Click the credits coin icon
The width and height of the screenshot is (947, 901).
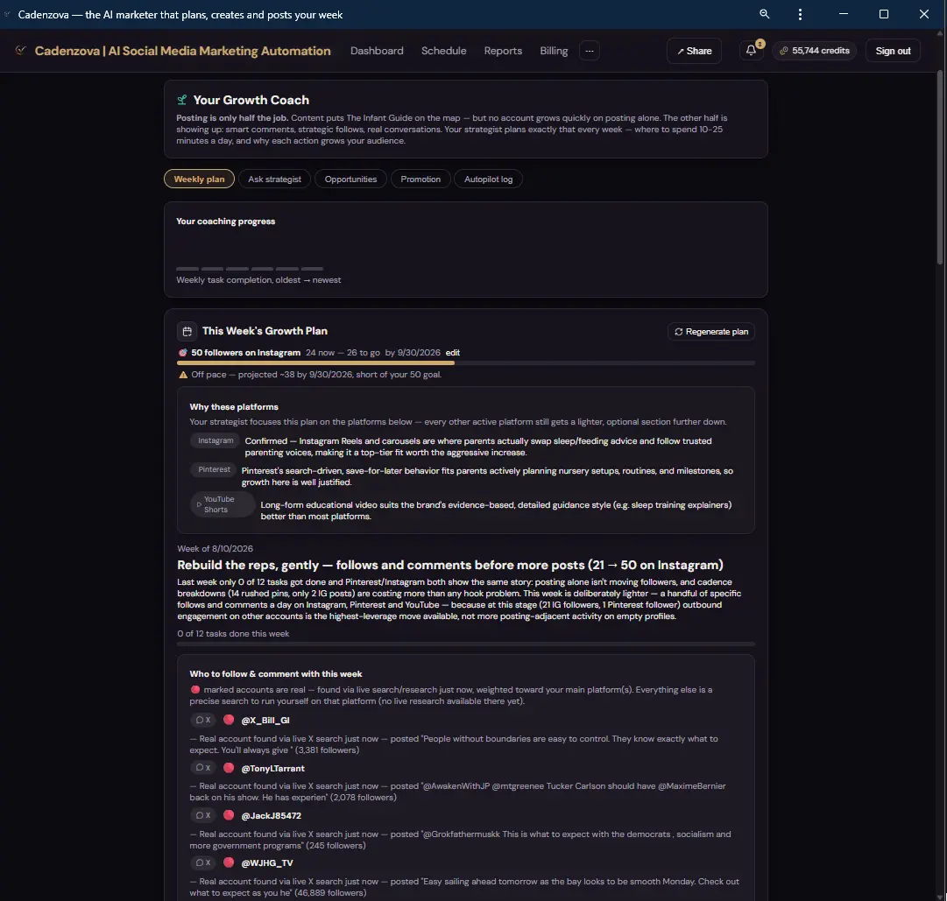784,51
